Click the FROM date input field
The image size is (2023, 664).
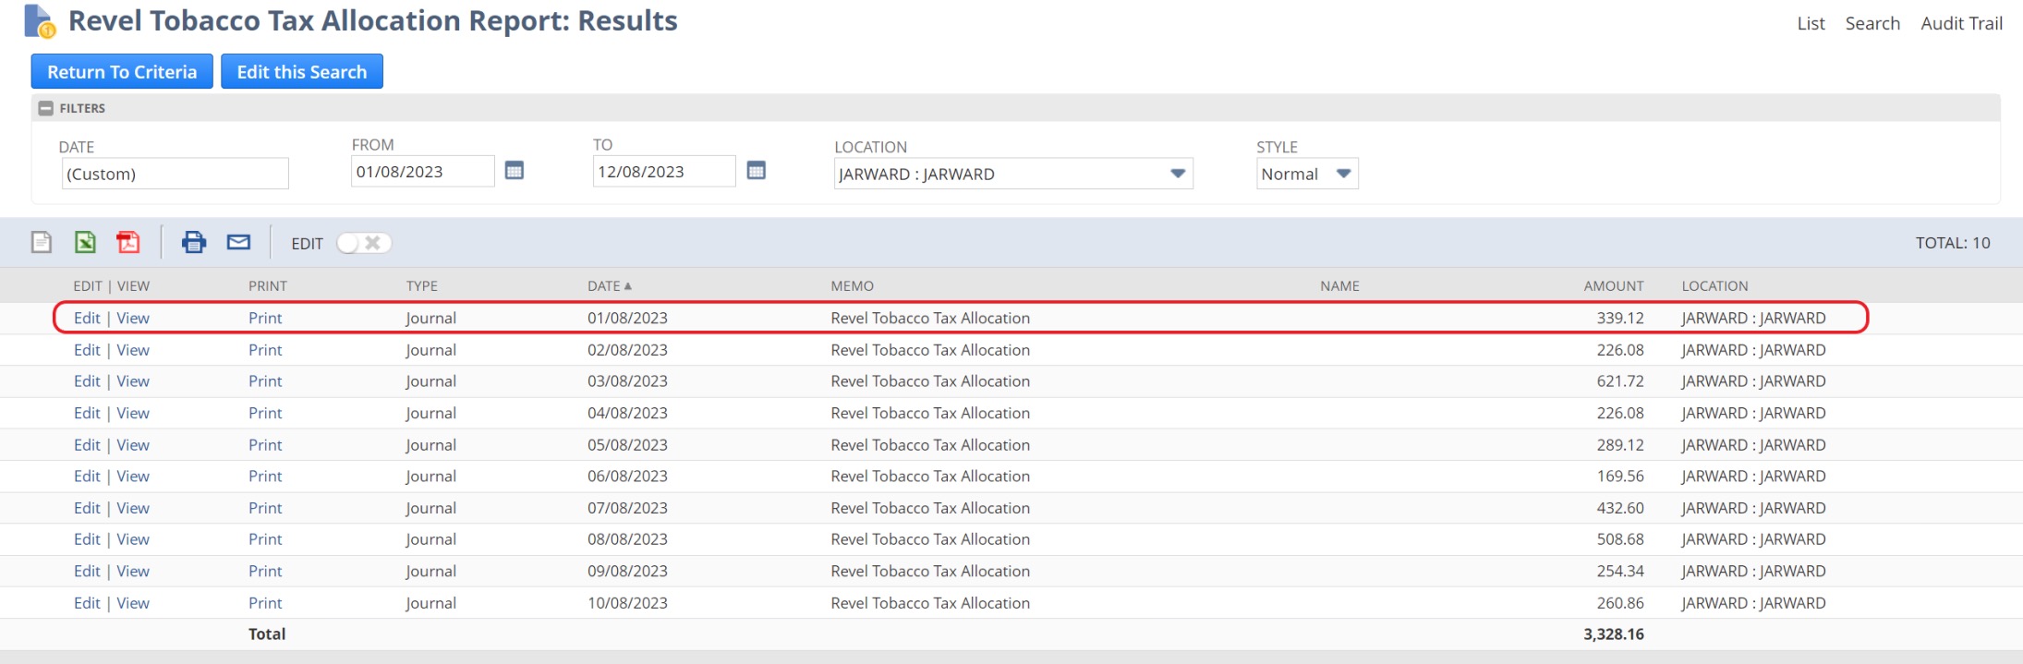[423, 172]
